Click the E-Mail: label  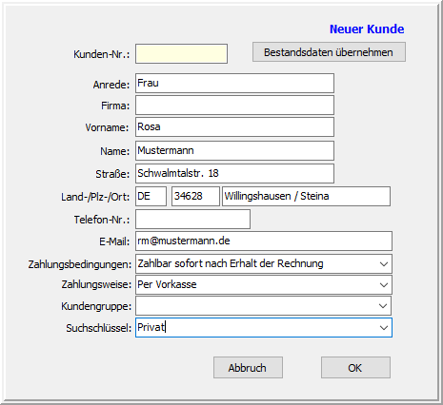pos(114,241)
